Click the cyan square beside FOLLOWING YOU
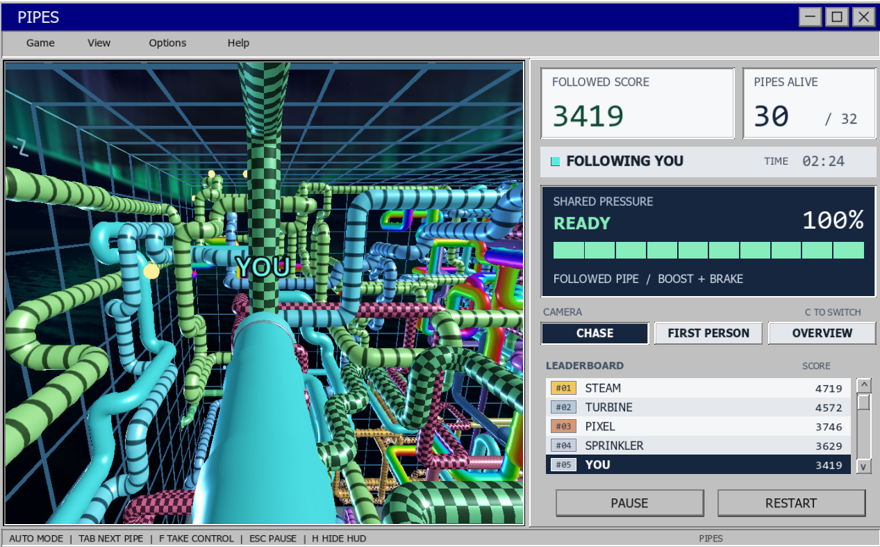The image size is (880, 547). pyautogui.click(x=555, y=161)
